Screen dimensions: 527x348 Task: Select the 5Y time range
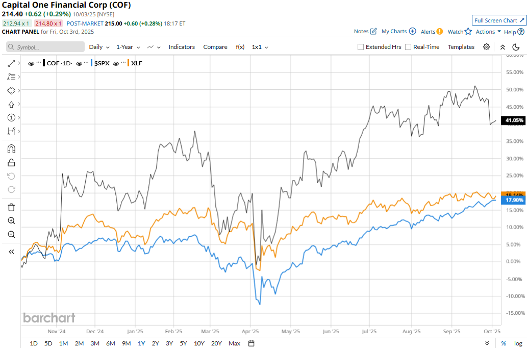183,343
